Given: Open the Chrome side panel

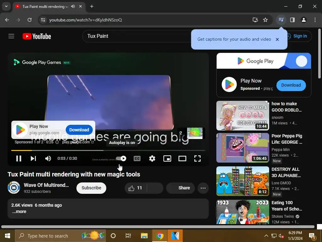Looking at the screenshot, I should coord(292,20).
